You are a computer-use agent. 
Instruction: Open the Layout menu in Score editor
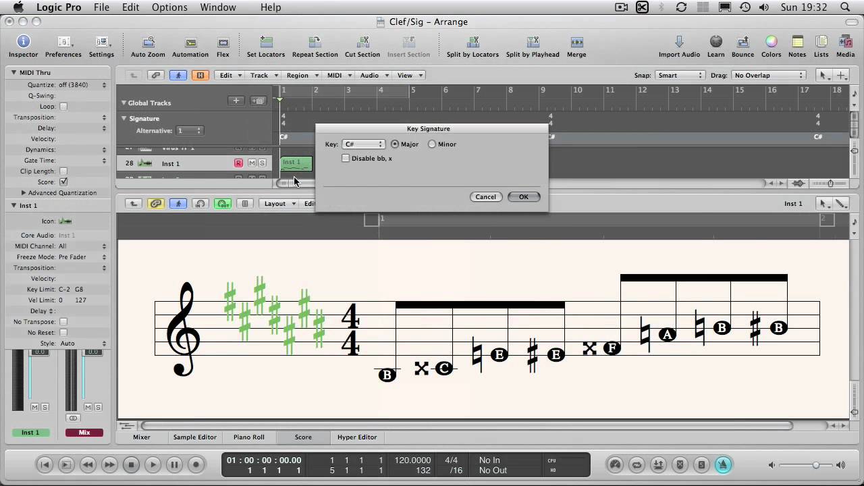279,203
